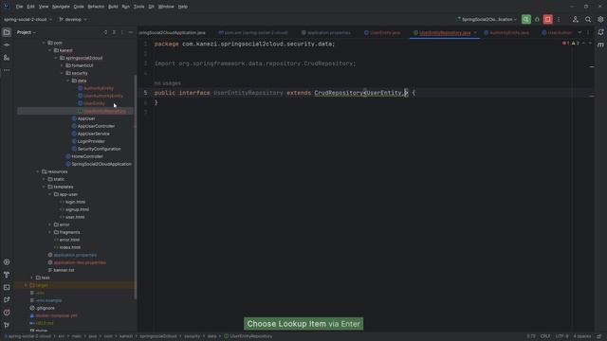The width and height of the screenshot is (607, 341).
Task: Open the more run actions menu
Action: [x=559, y=19]
